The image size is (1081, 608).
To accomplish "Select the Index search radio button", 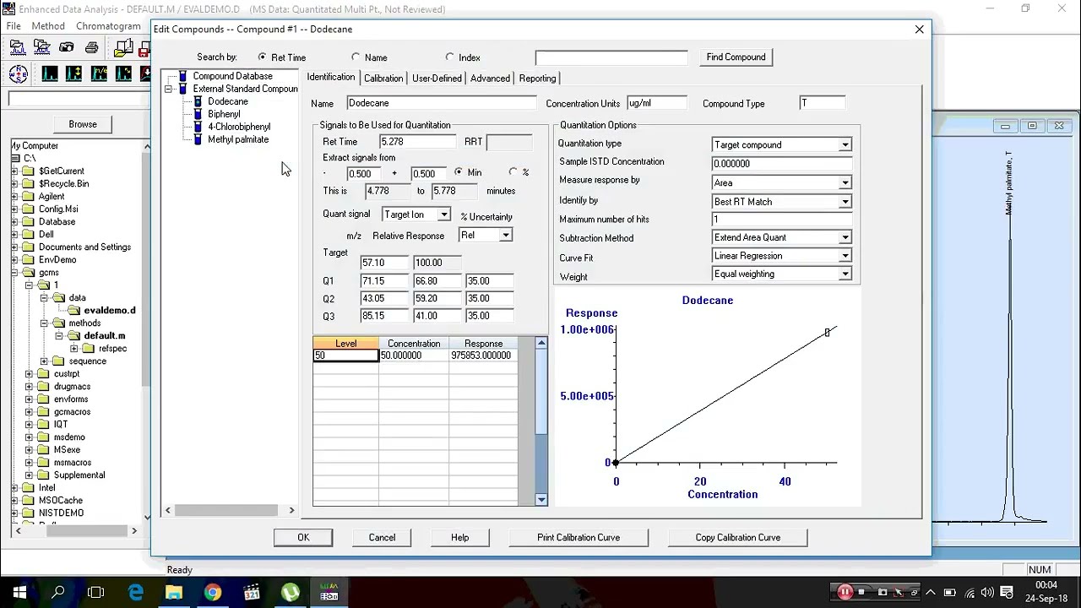I will [x=449, y=57].
